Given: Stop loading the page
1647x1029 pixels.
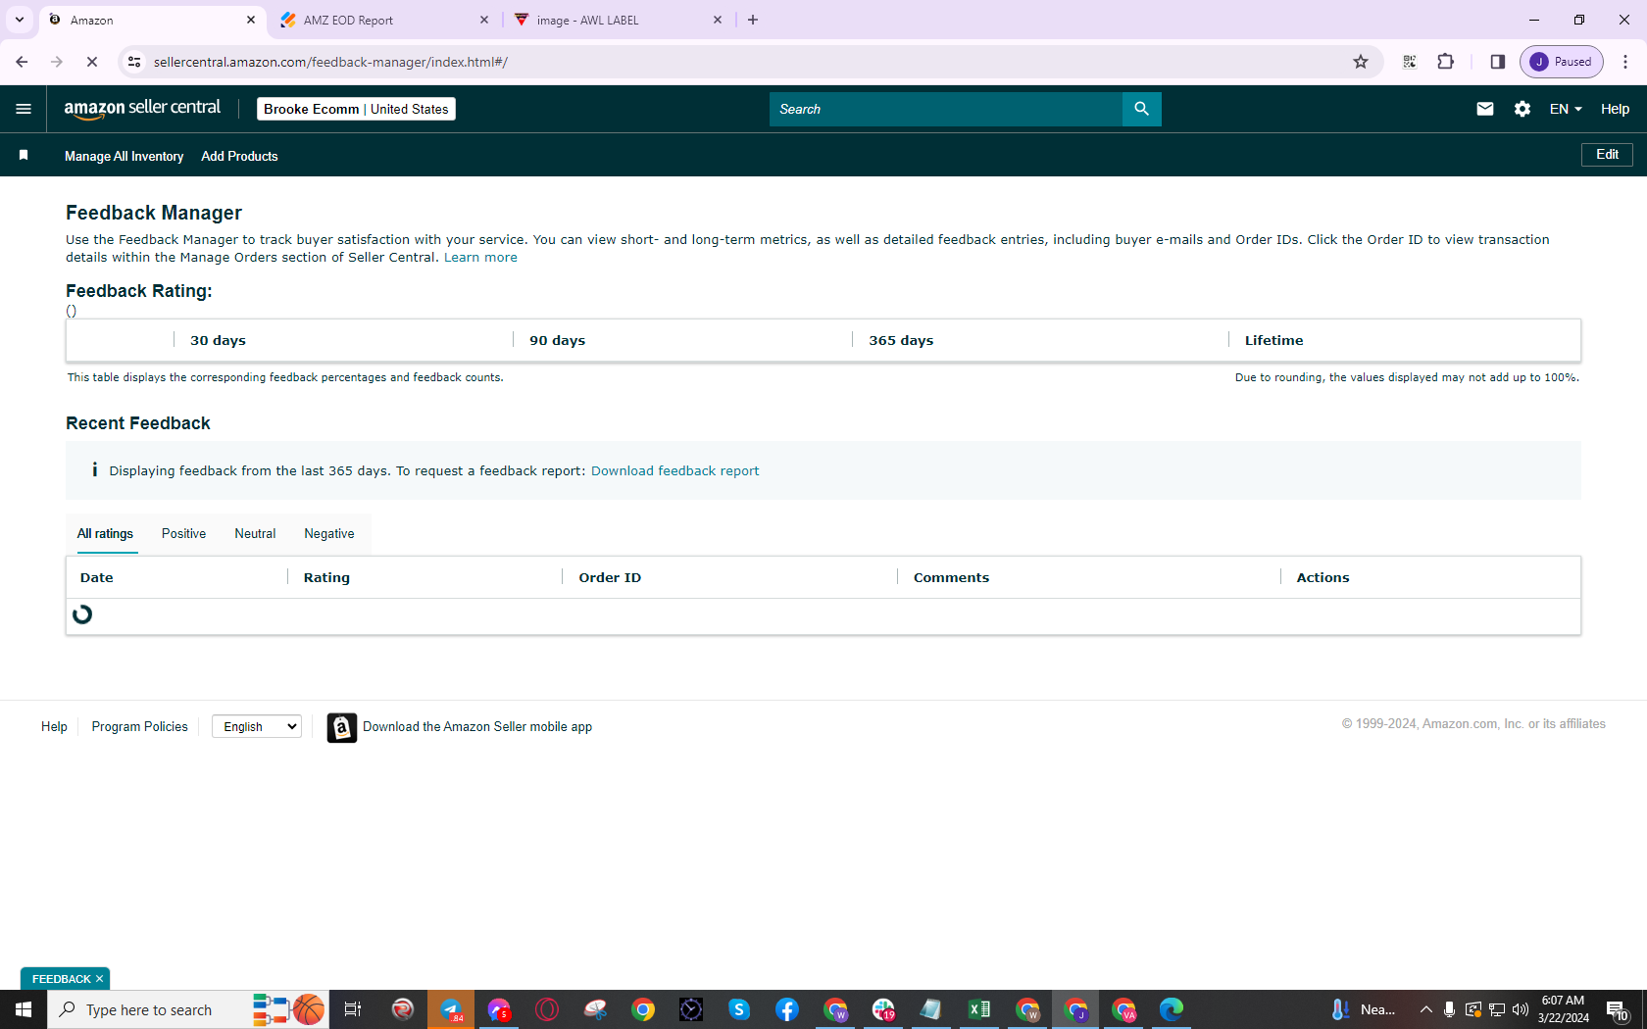Looking at the screenshot, I should pos(92,62).
